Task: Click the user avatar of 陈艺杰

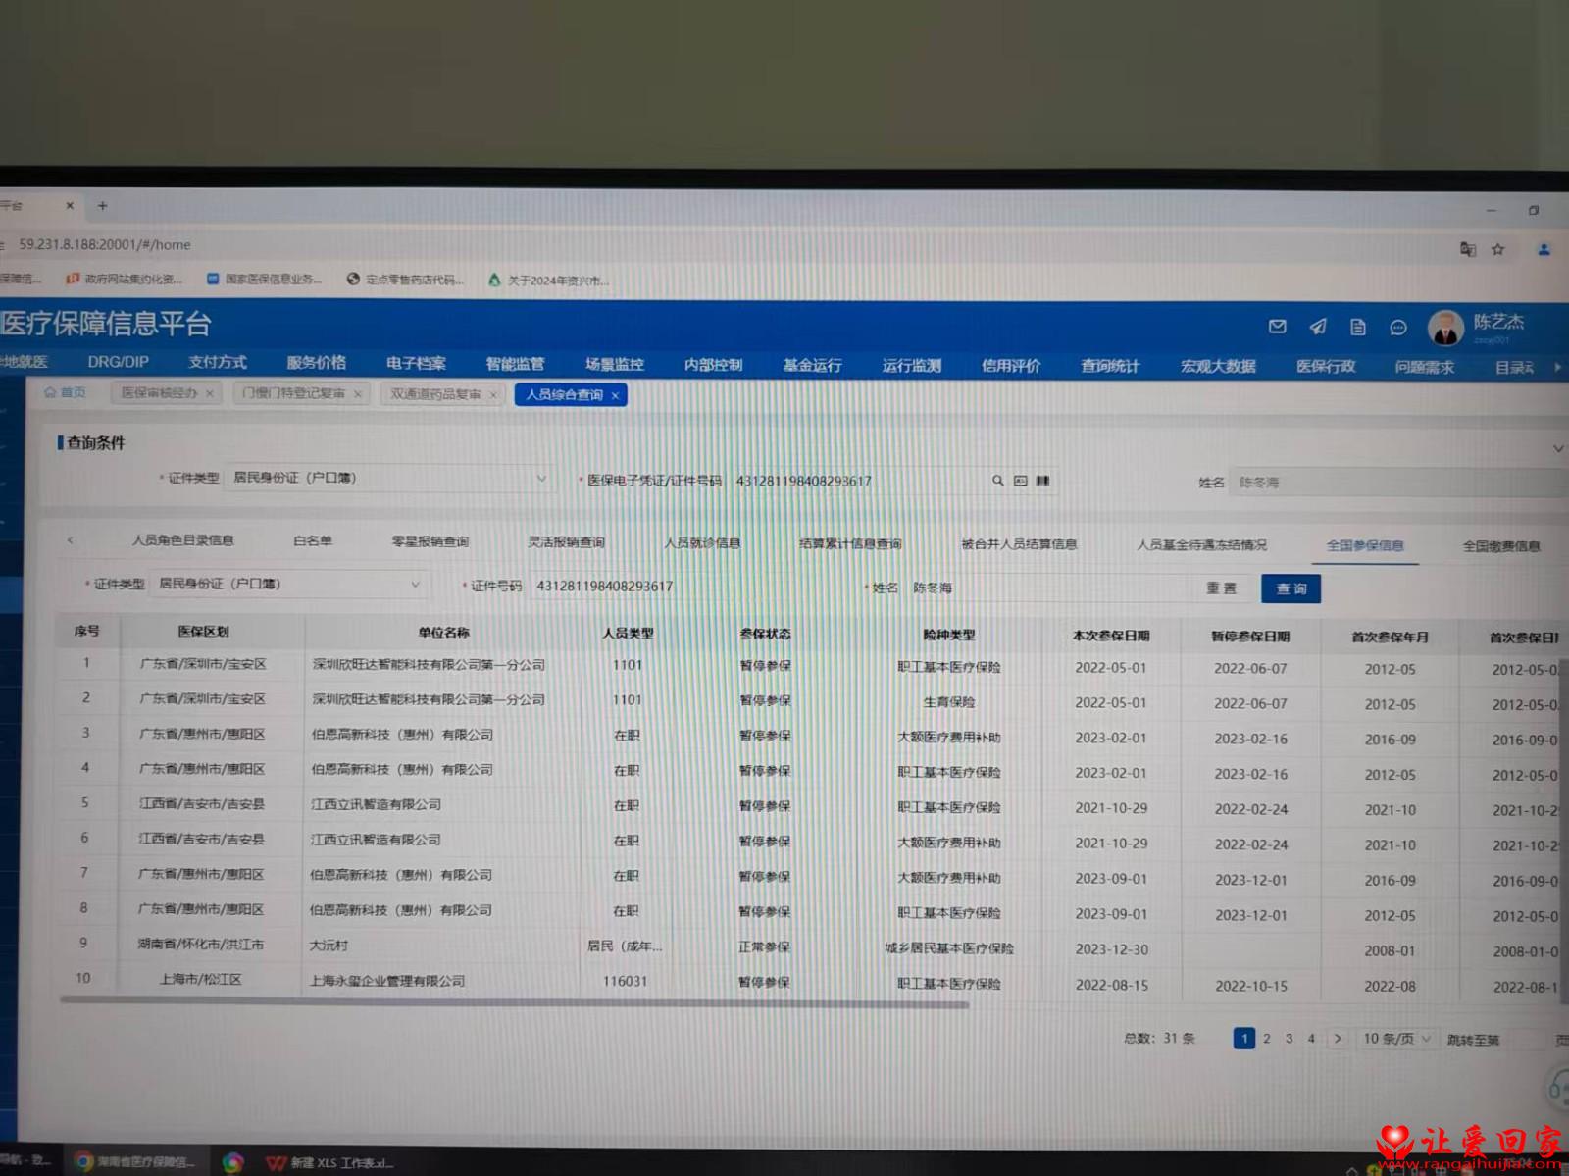Action: 1445,329
